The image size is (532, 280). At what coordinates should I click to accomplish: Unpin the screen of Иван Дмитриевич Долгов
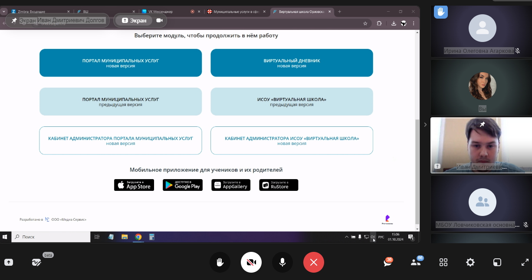[x=14, y=20]
